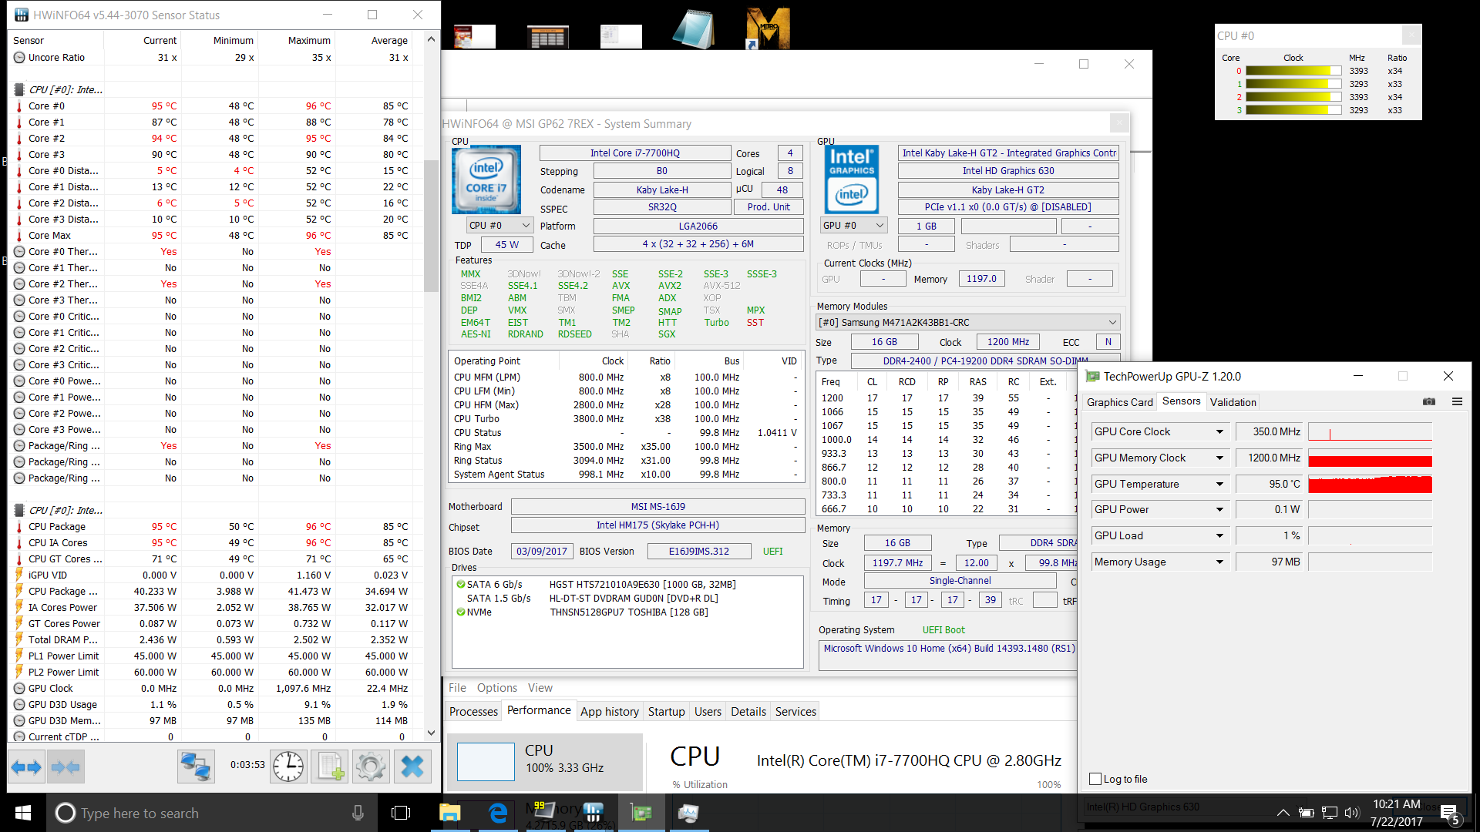Click the Core 0 clock bar in CPU #0 window
The image size is (1480, 832).
pos(1293,71)
